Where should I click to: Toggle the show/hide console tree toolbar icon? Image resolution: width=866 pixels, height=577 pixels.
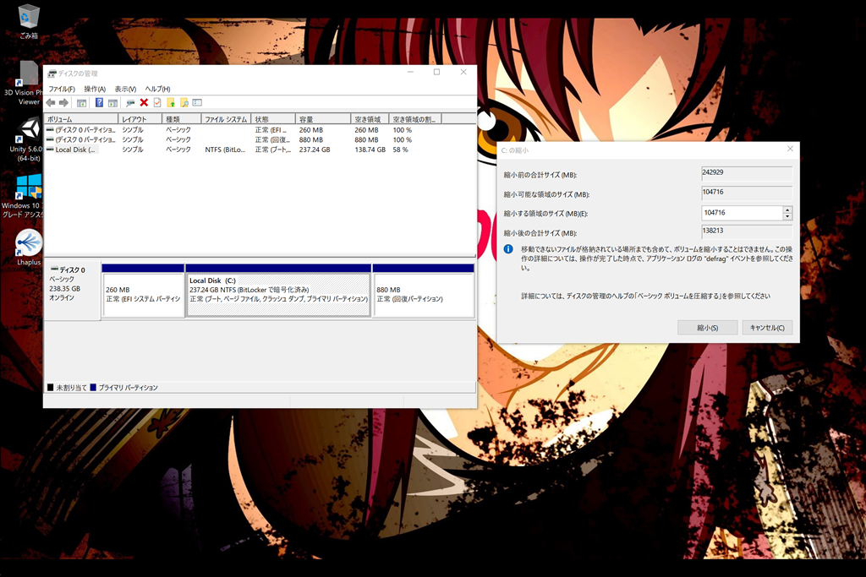pos(82,102)
